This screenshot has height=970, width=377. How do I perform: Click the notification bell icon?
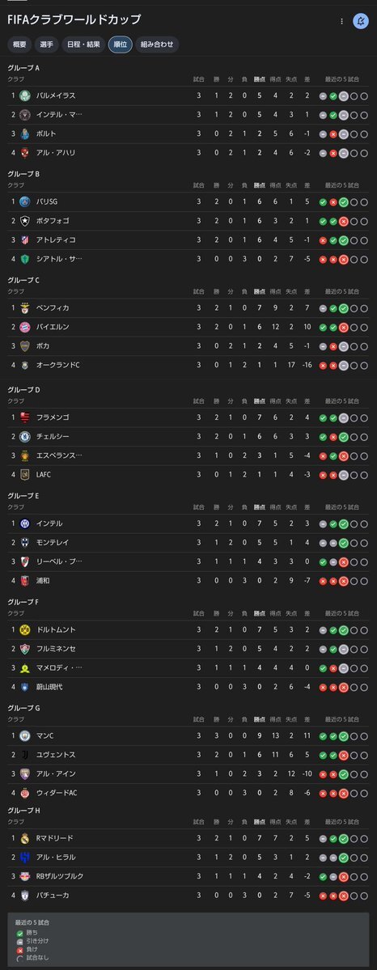[x=360, y=21]
